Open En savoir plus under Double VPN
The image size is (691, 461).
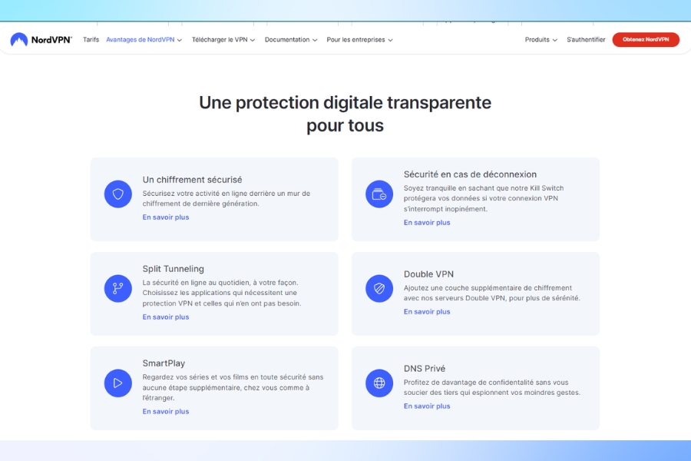[x=427, y=311]
